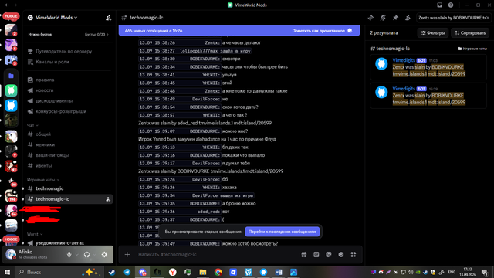Viewport: 494px width, 278px height.
Task: Open the server boosts 'Бусты: 0/33' row
Action: (x=96, y=34)
